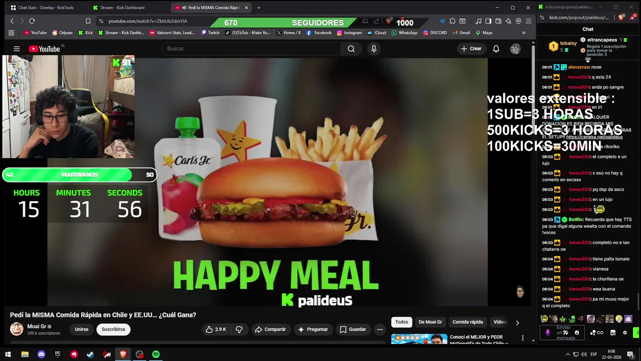
Task: Open the YouTube account avatar menu
Action: [x=515, y=49]
